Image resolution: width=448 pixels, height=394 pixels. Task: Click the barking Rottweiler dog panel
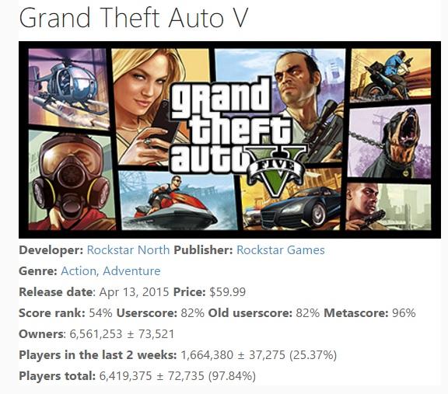pos(390,141)
